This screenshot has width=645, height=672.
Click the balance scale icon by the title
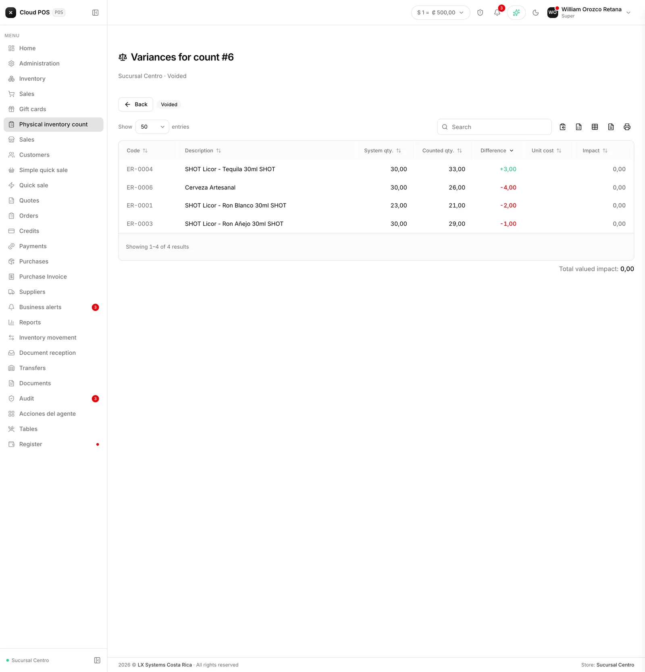[x=123, y=57]
